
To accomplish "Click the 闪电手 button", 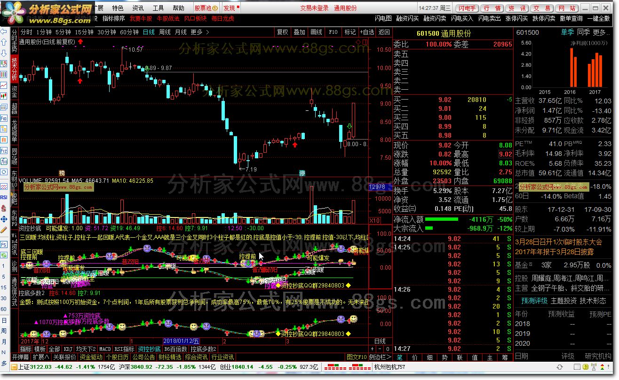I will [x=468, y=8].
